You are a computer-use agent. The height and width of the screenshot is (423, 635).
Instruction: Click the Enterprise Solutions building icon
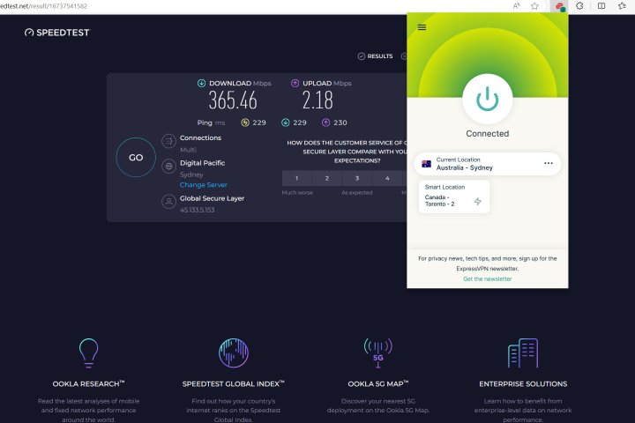(x=522, y=352)
